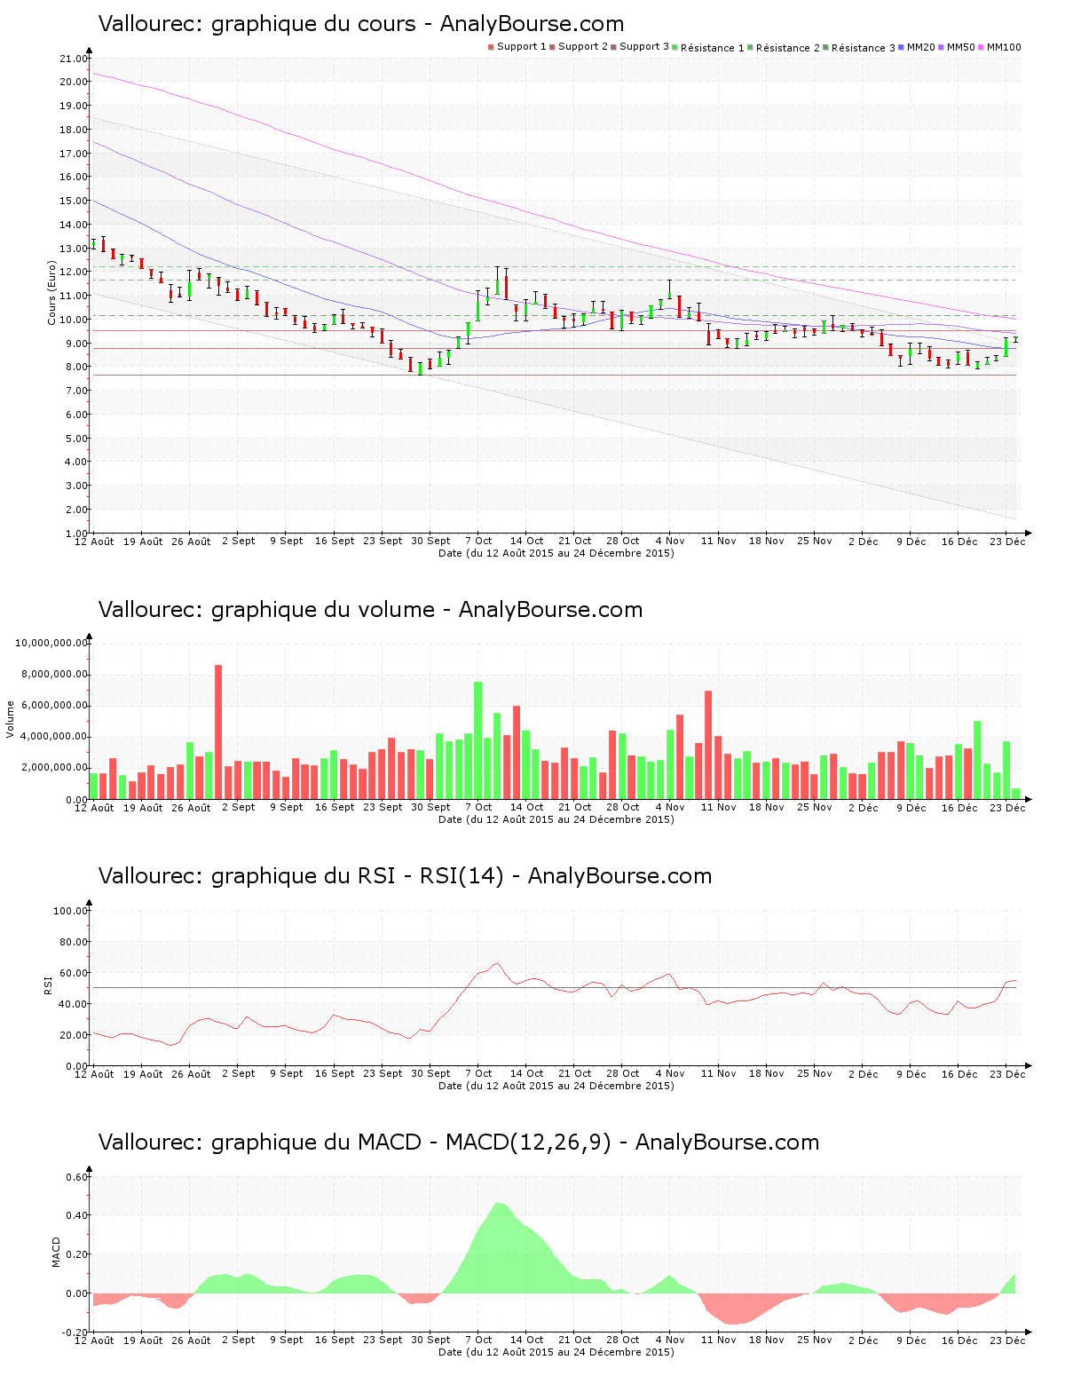
Task: Click the '-0.20' MACD axis value
Action: [75, 1333]
